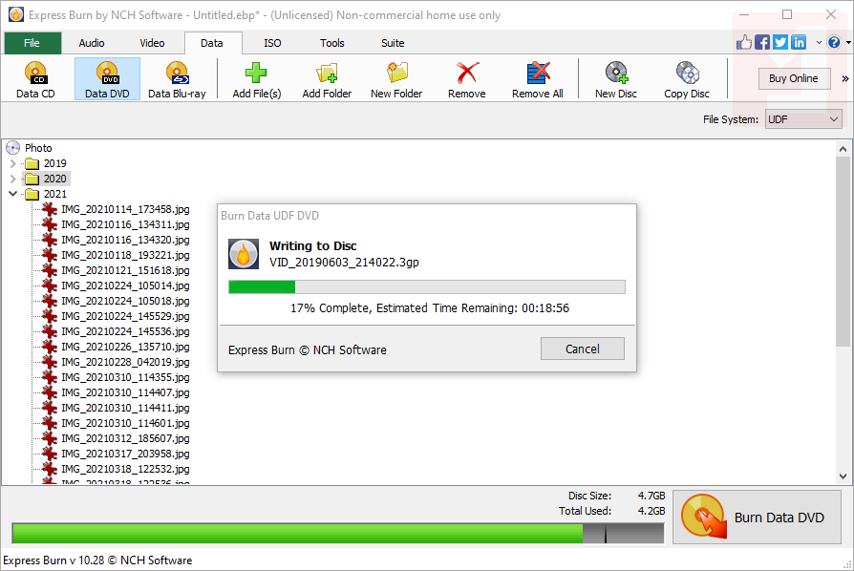Select file IMG_20210116_134320.jpg
Viewport: 854px width, 571px height.
coord(125,240)
